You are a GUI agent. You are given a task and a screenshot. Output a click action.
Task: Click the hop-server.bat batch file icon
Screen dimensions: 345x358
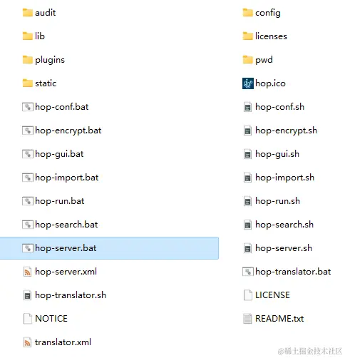point(28,248)
